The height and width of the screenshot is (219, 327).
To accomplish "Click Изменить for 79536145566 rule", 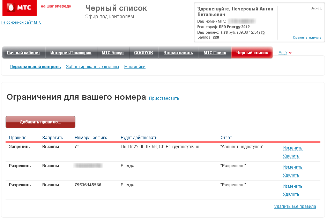I will pos(292,186).
